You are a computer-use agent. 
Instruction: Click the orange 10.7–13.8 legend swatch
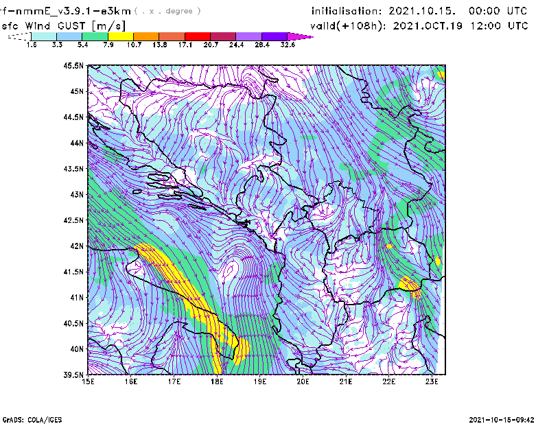pyautogui.click(x=146, y=36)
